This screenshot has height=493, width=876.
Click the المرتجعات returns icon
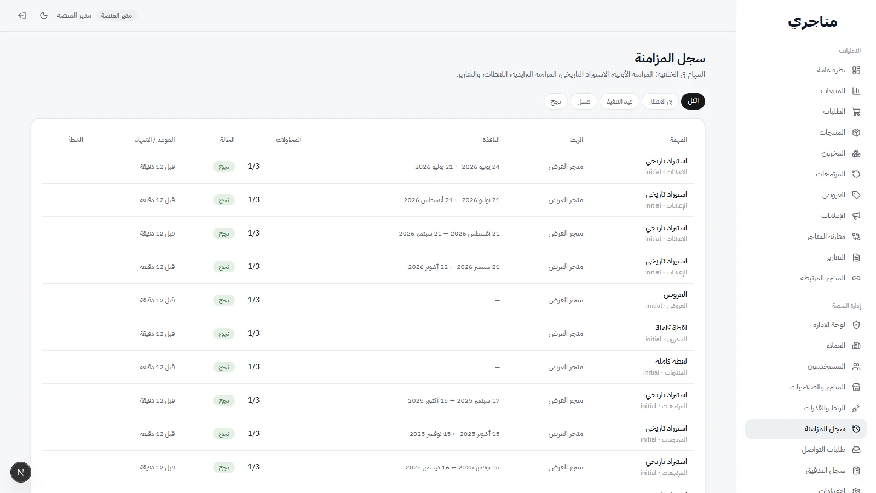point(856,174)
